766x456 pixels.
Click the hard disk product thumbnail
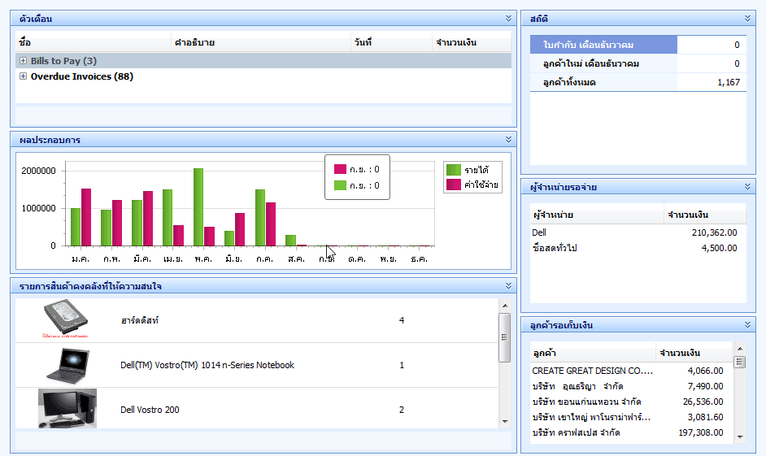click(x=67, y=319)
